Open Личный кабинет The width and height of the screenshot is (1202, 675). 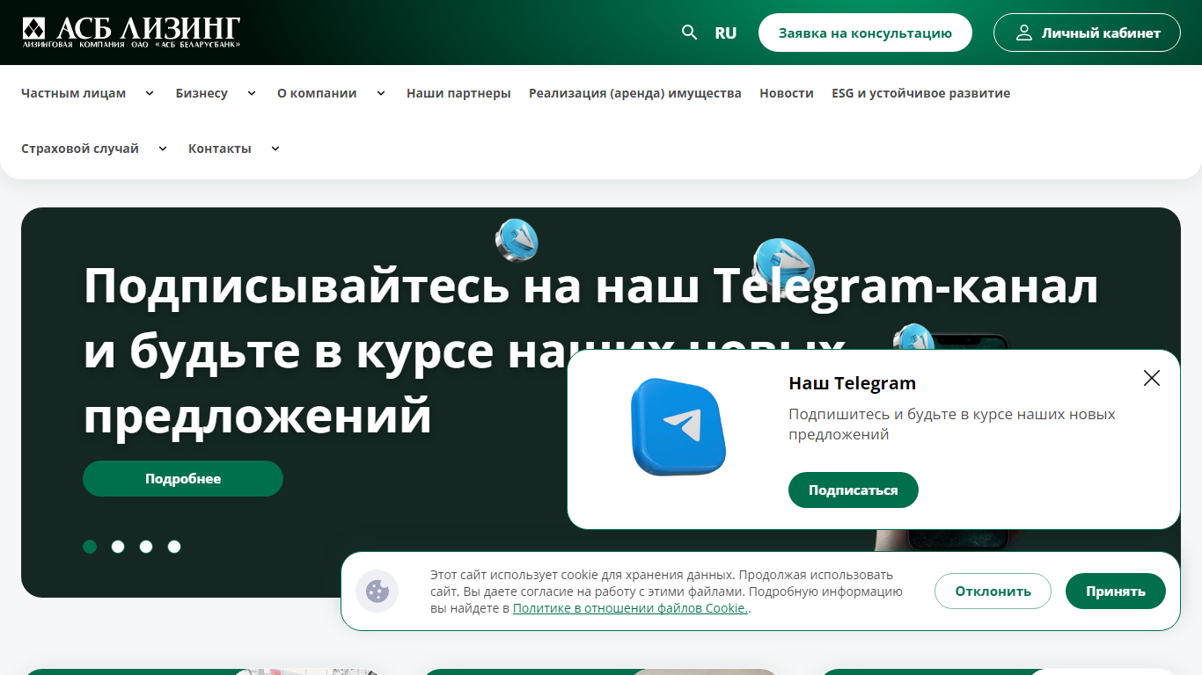click(1087, 33)
